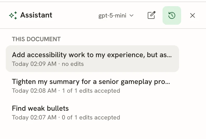Start a new chat with compose icon

click(x=151, y=15)
